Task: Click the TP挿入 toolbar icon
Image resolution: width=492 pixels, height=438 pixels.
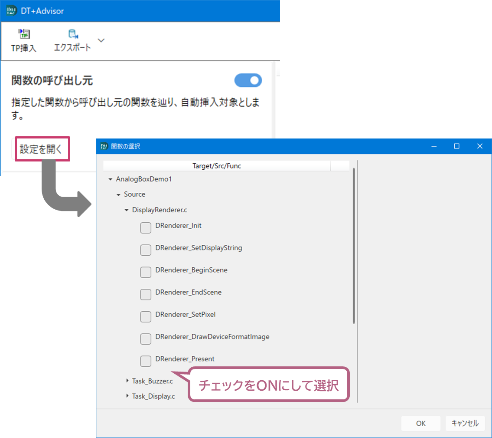Action: pyautogui.click(x=23, y=35)
